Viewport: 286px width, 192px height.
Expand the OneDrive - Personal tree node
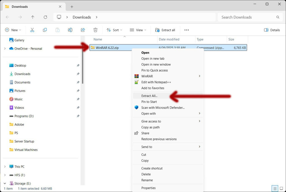(x=5, y=49)
